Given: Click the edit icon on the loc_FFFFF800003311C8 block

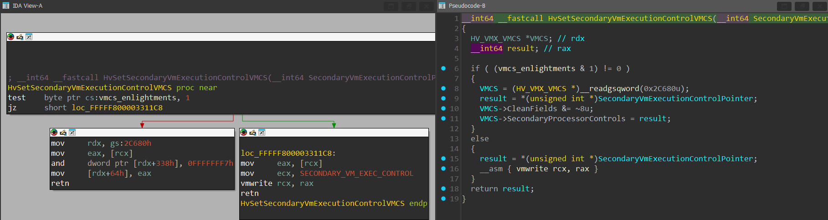Looking at the screenshot, I should (x=252, y=133).
